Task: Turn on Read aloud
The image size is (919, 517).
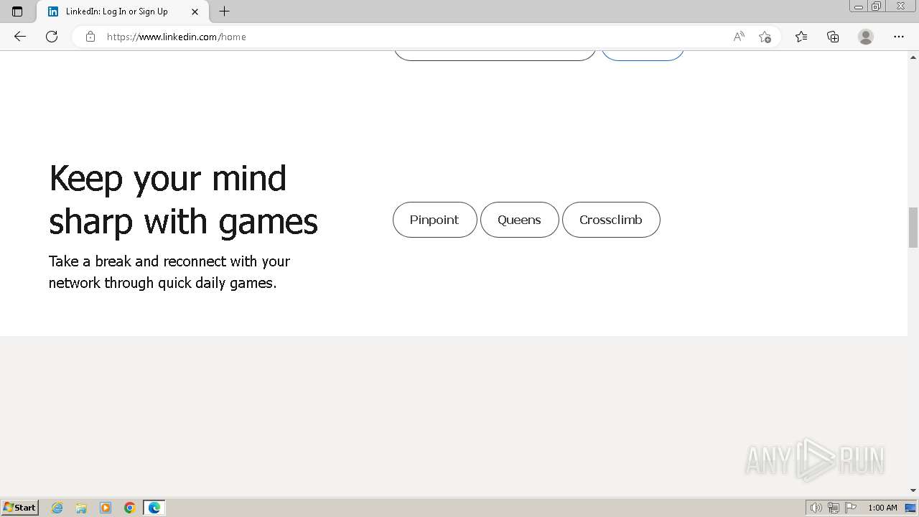Action: coord(739,37)
